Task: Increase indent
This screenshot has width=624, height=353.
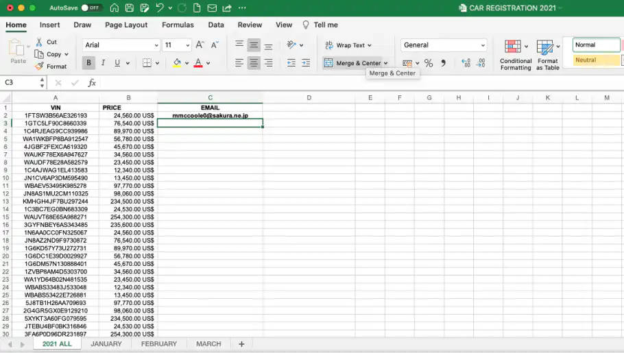Action: pos(306,63)
